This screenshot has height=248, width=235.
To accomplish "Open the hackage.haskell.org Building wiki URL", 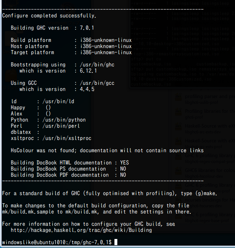I will (x=81, y=230).
